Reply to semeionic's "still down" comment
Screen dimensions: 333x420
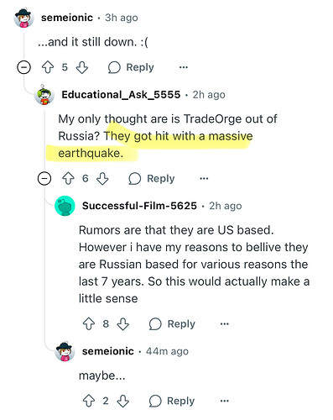pos(131,67)
